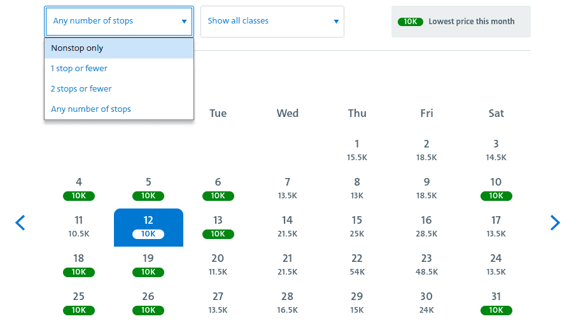
Task: Select Any number of stops list option
Action: tap(119, 109)
